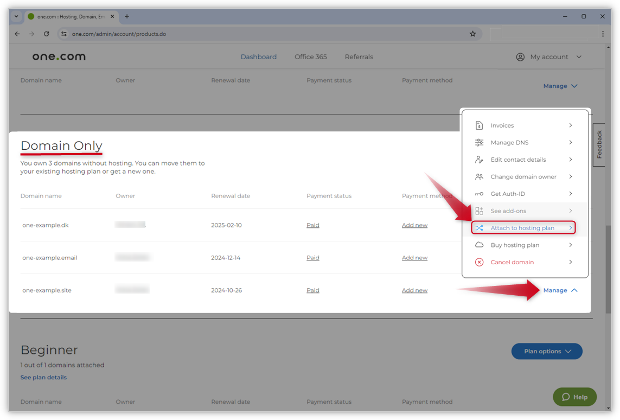Bookmark the page with the star icon
Viewport: 620px width, 420px height.
tap(472, 34)
